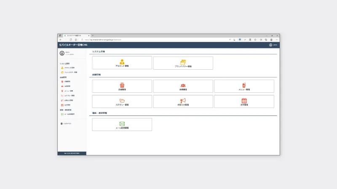This screenshot has height=189, width=337.
Task: Open the browser settings ellipsis menu
Action: pyautogui.click(x=276, y=39)
